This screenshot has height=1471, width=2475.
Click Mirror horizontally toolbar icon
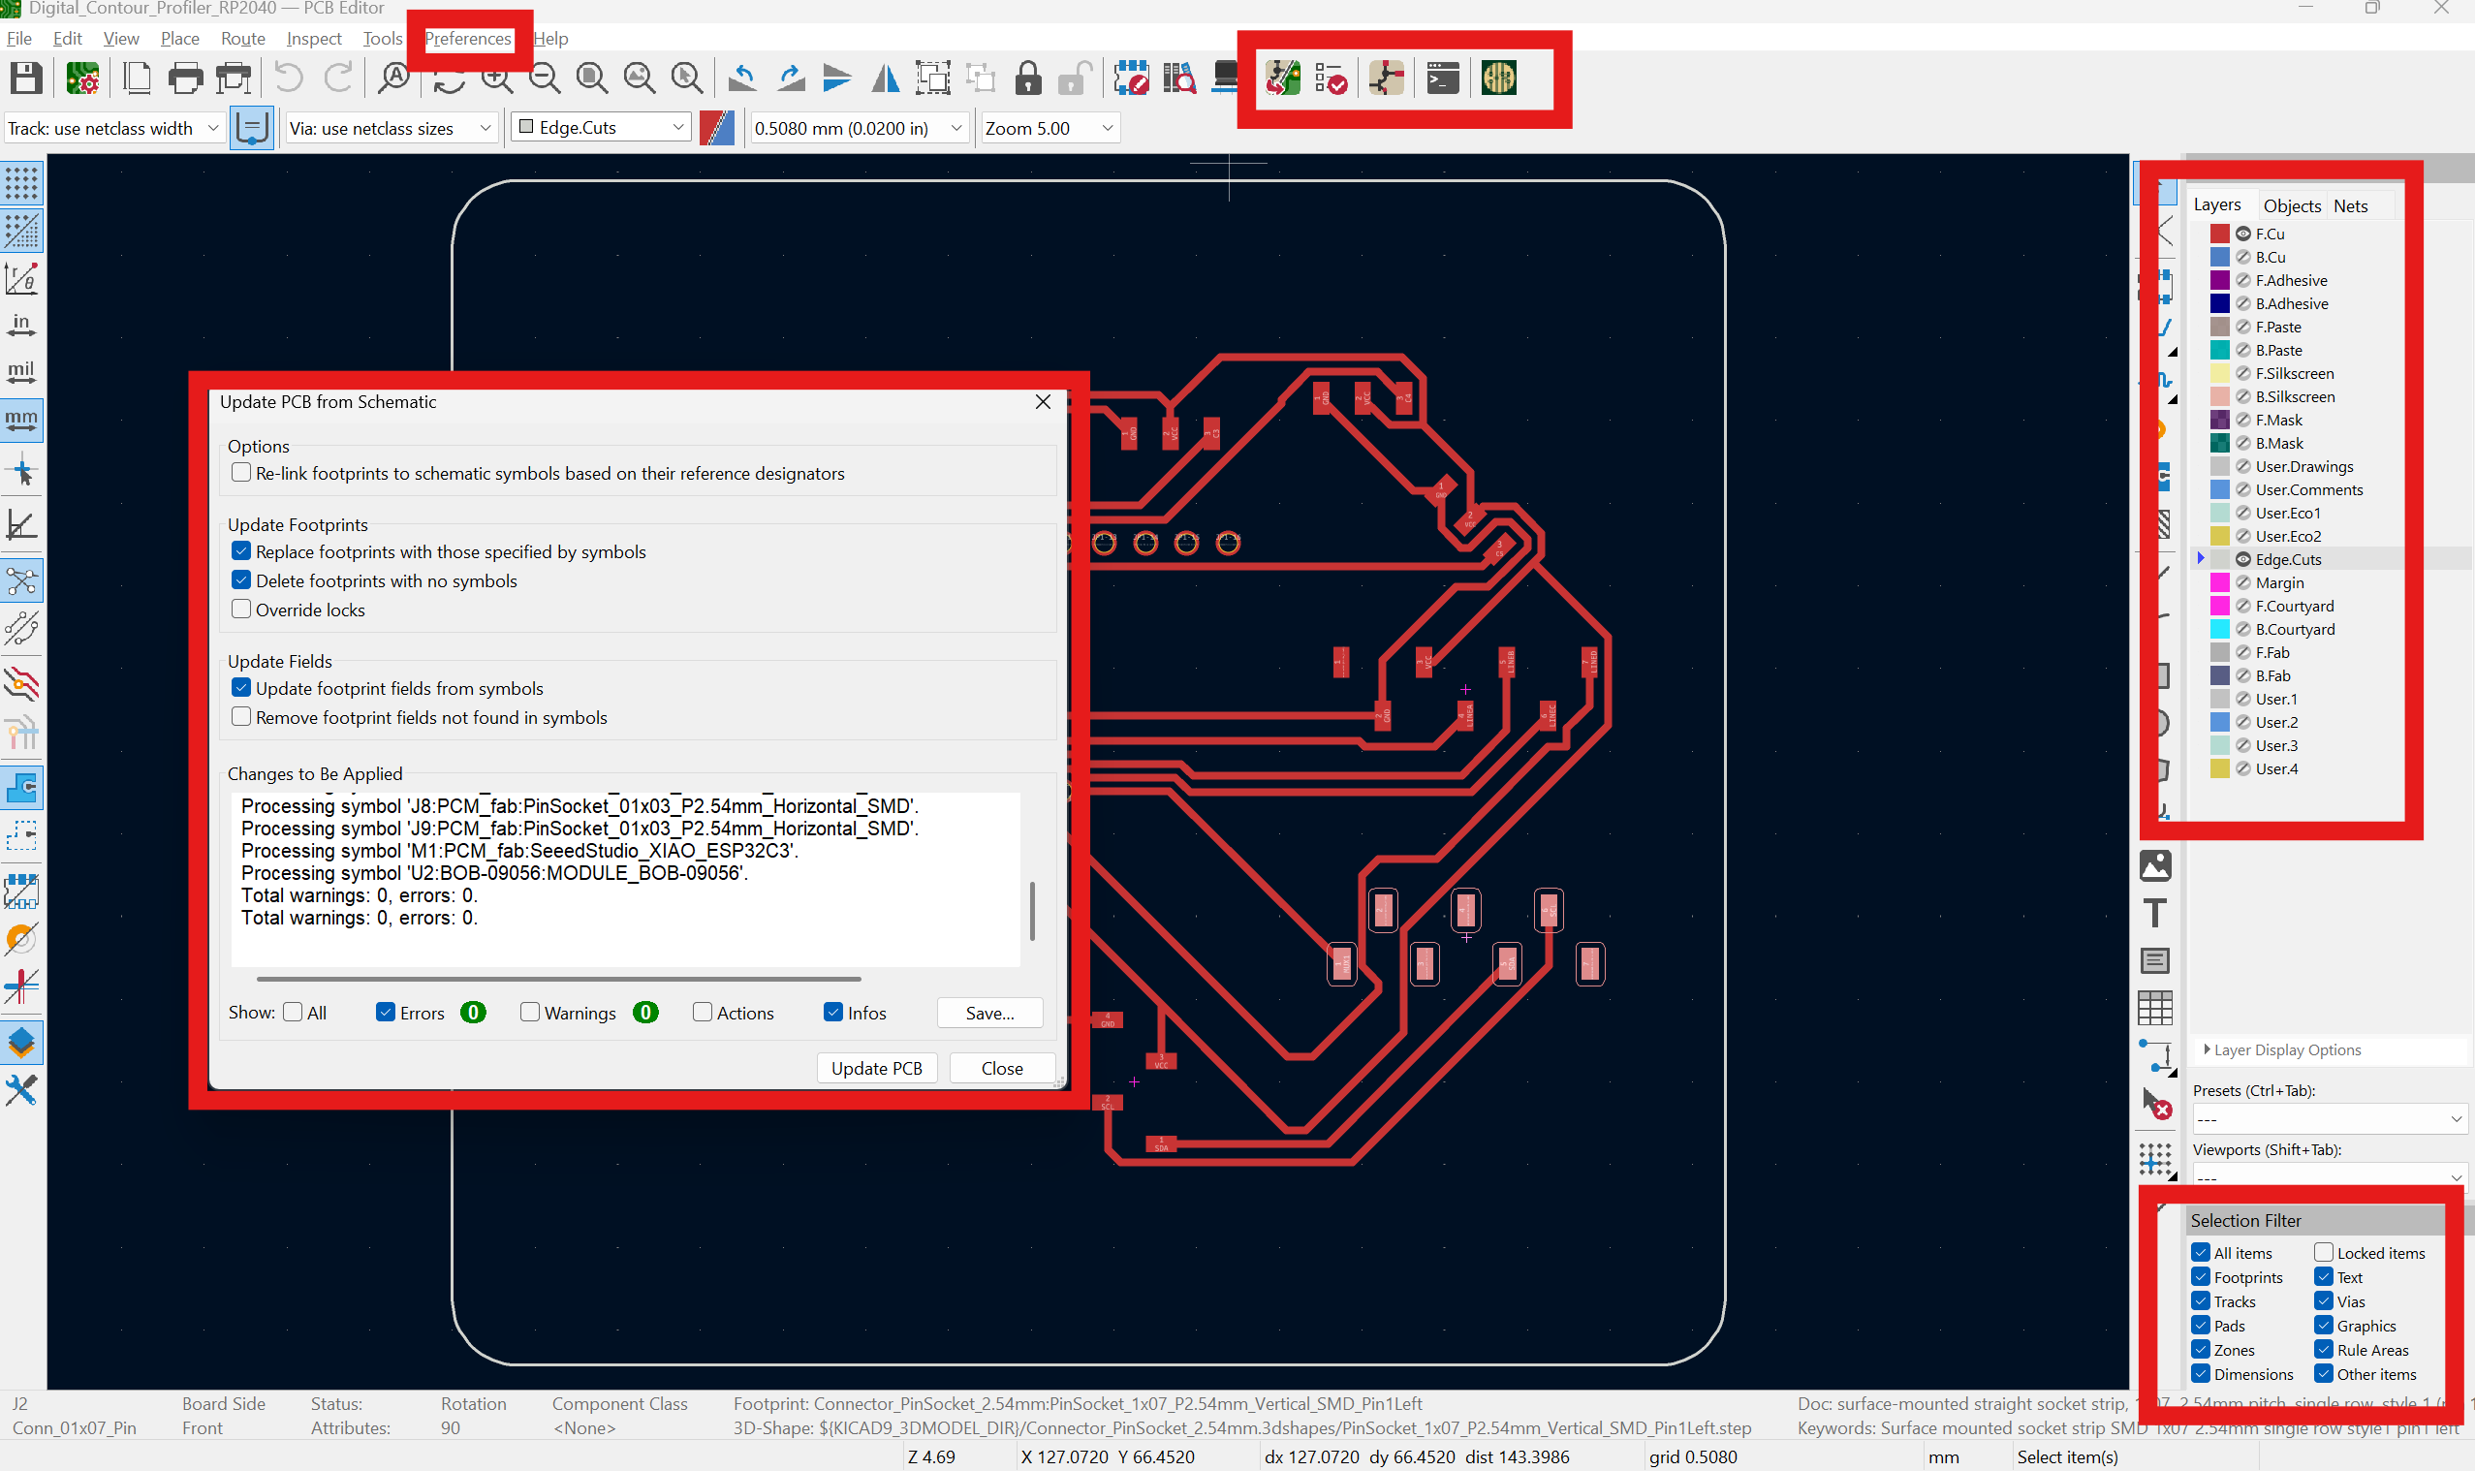[x=884, y=78]
